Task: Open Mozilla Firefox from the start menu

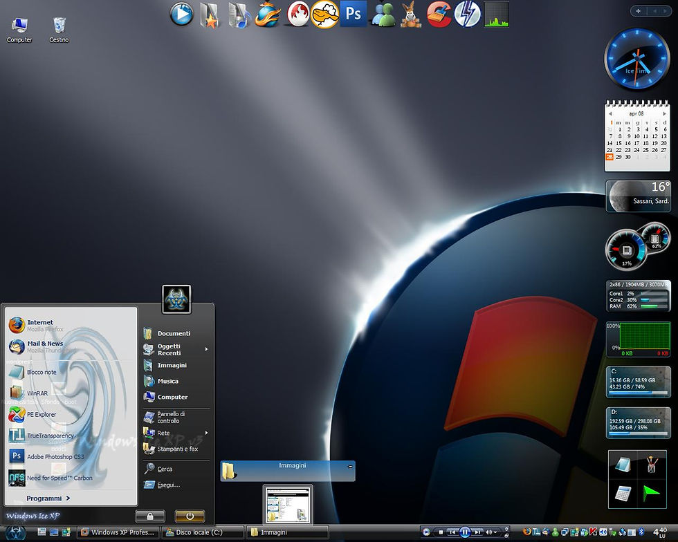Action: (x=39, y=325)
